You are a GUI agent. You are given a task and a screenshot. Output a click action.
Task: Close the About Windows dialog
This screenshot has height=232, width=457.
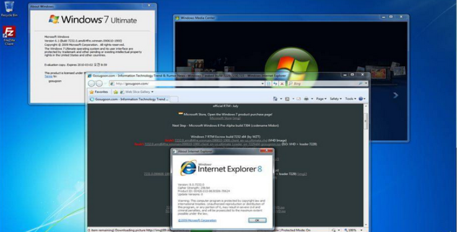(149, 6)
